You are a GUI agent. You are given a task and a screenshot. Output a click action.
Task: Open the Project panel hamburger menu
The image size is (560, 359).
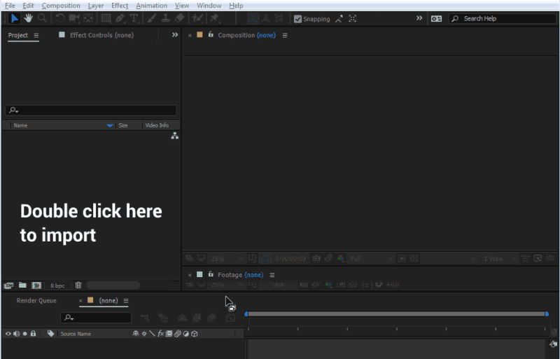pos(36,35)
